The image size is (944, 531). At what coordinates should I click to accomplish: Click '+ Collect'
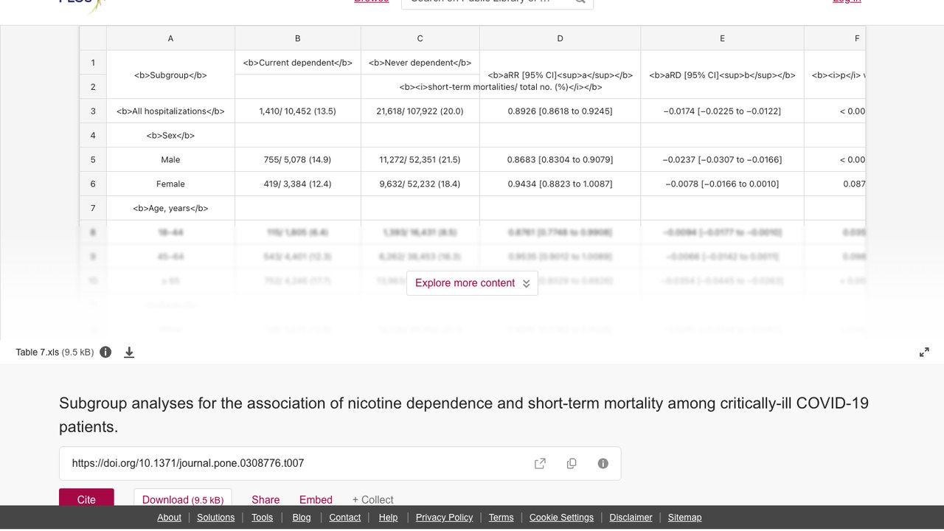click(372, 500)
